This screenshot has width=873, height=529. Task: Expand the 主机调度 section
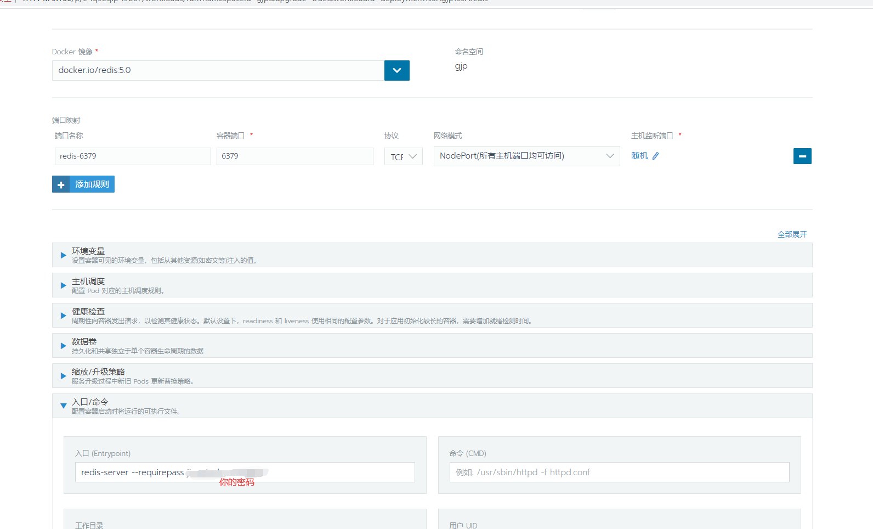[432, 285]
